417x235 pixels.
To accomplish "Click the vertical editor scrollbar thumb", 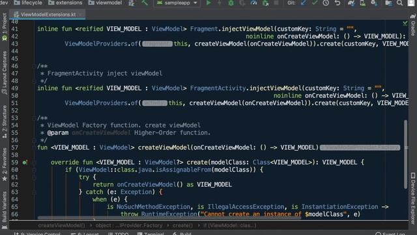I will click(405, 155).
